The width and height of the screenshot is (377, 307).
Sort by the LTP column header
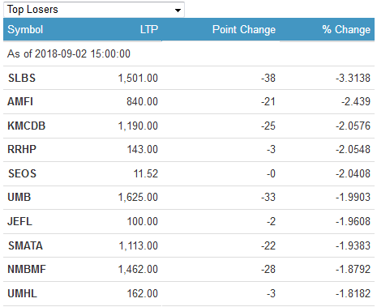(149, 29)
